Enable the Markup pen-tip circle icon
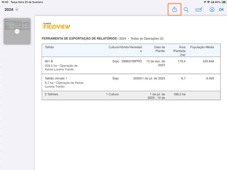This screenshot has height=170, width=227. [212, 10]
